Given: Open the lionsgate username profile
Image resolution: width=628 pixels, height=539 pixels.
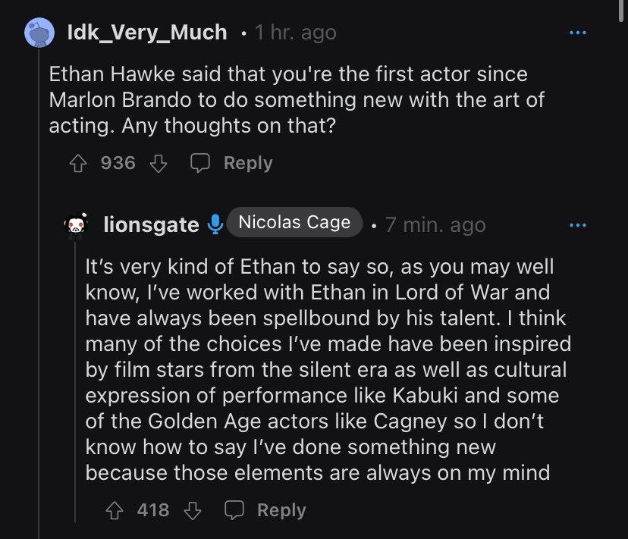Looking at the screenshot, I should click(x=151, y=224).
